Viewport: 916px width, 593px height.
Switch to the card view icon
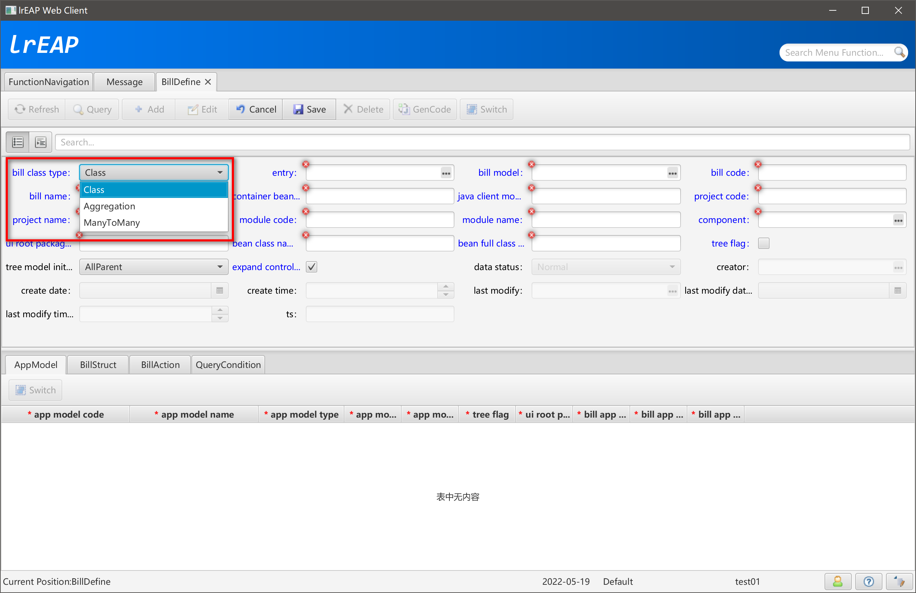click(x=40, y=143)
